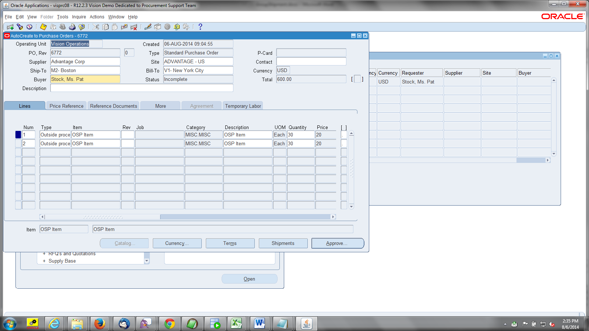Click the Terms button

(230, 243)
